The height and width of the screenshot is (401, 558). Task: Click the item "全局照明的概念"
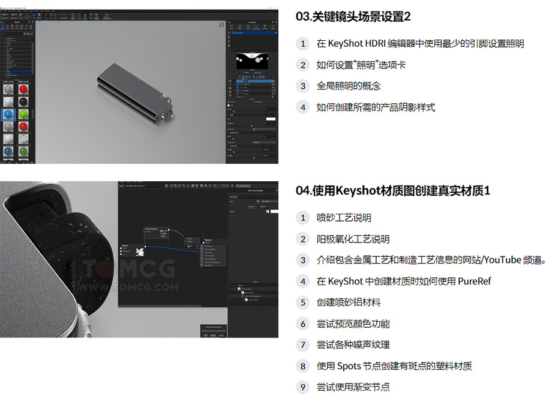349,86
